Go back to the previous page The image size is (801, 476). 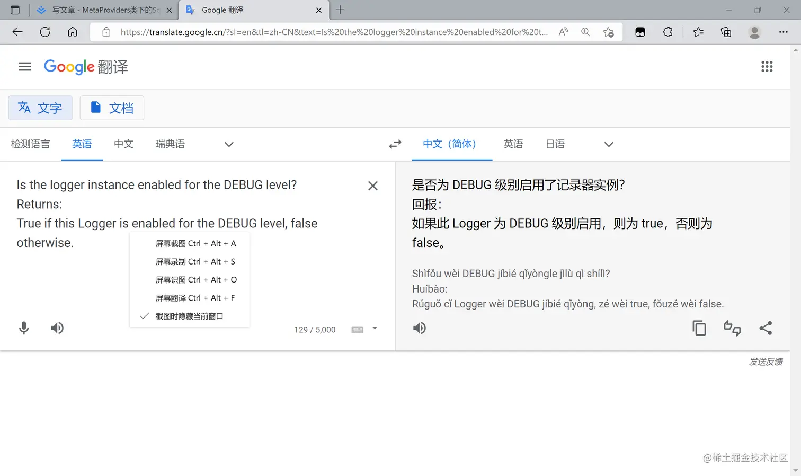tap(17, 32)
